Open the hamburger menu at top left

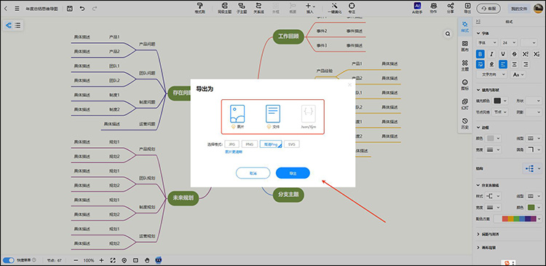point(17,8)
